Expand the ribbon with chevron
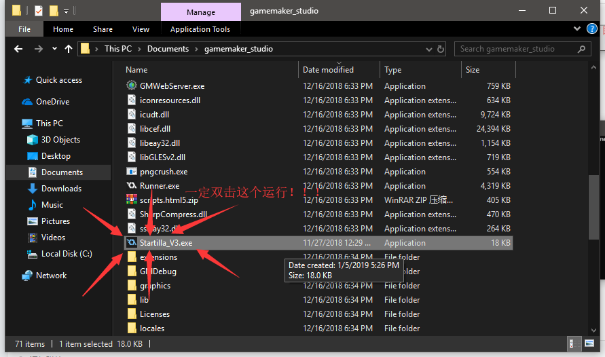This screenshot has width=605, height=357. pos(577,29)
